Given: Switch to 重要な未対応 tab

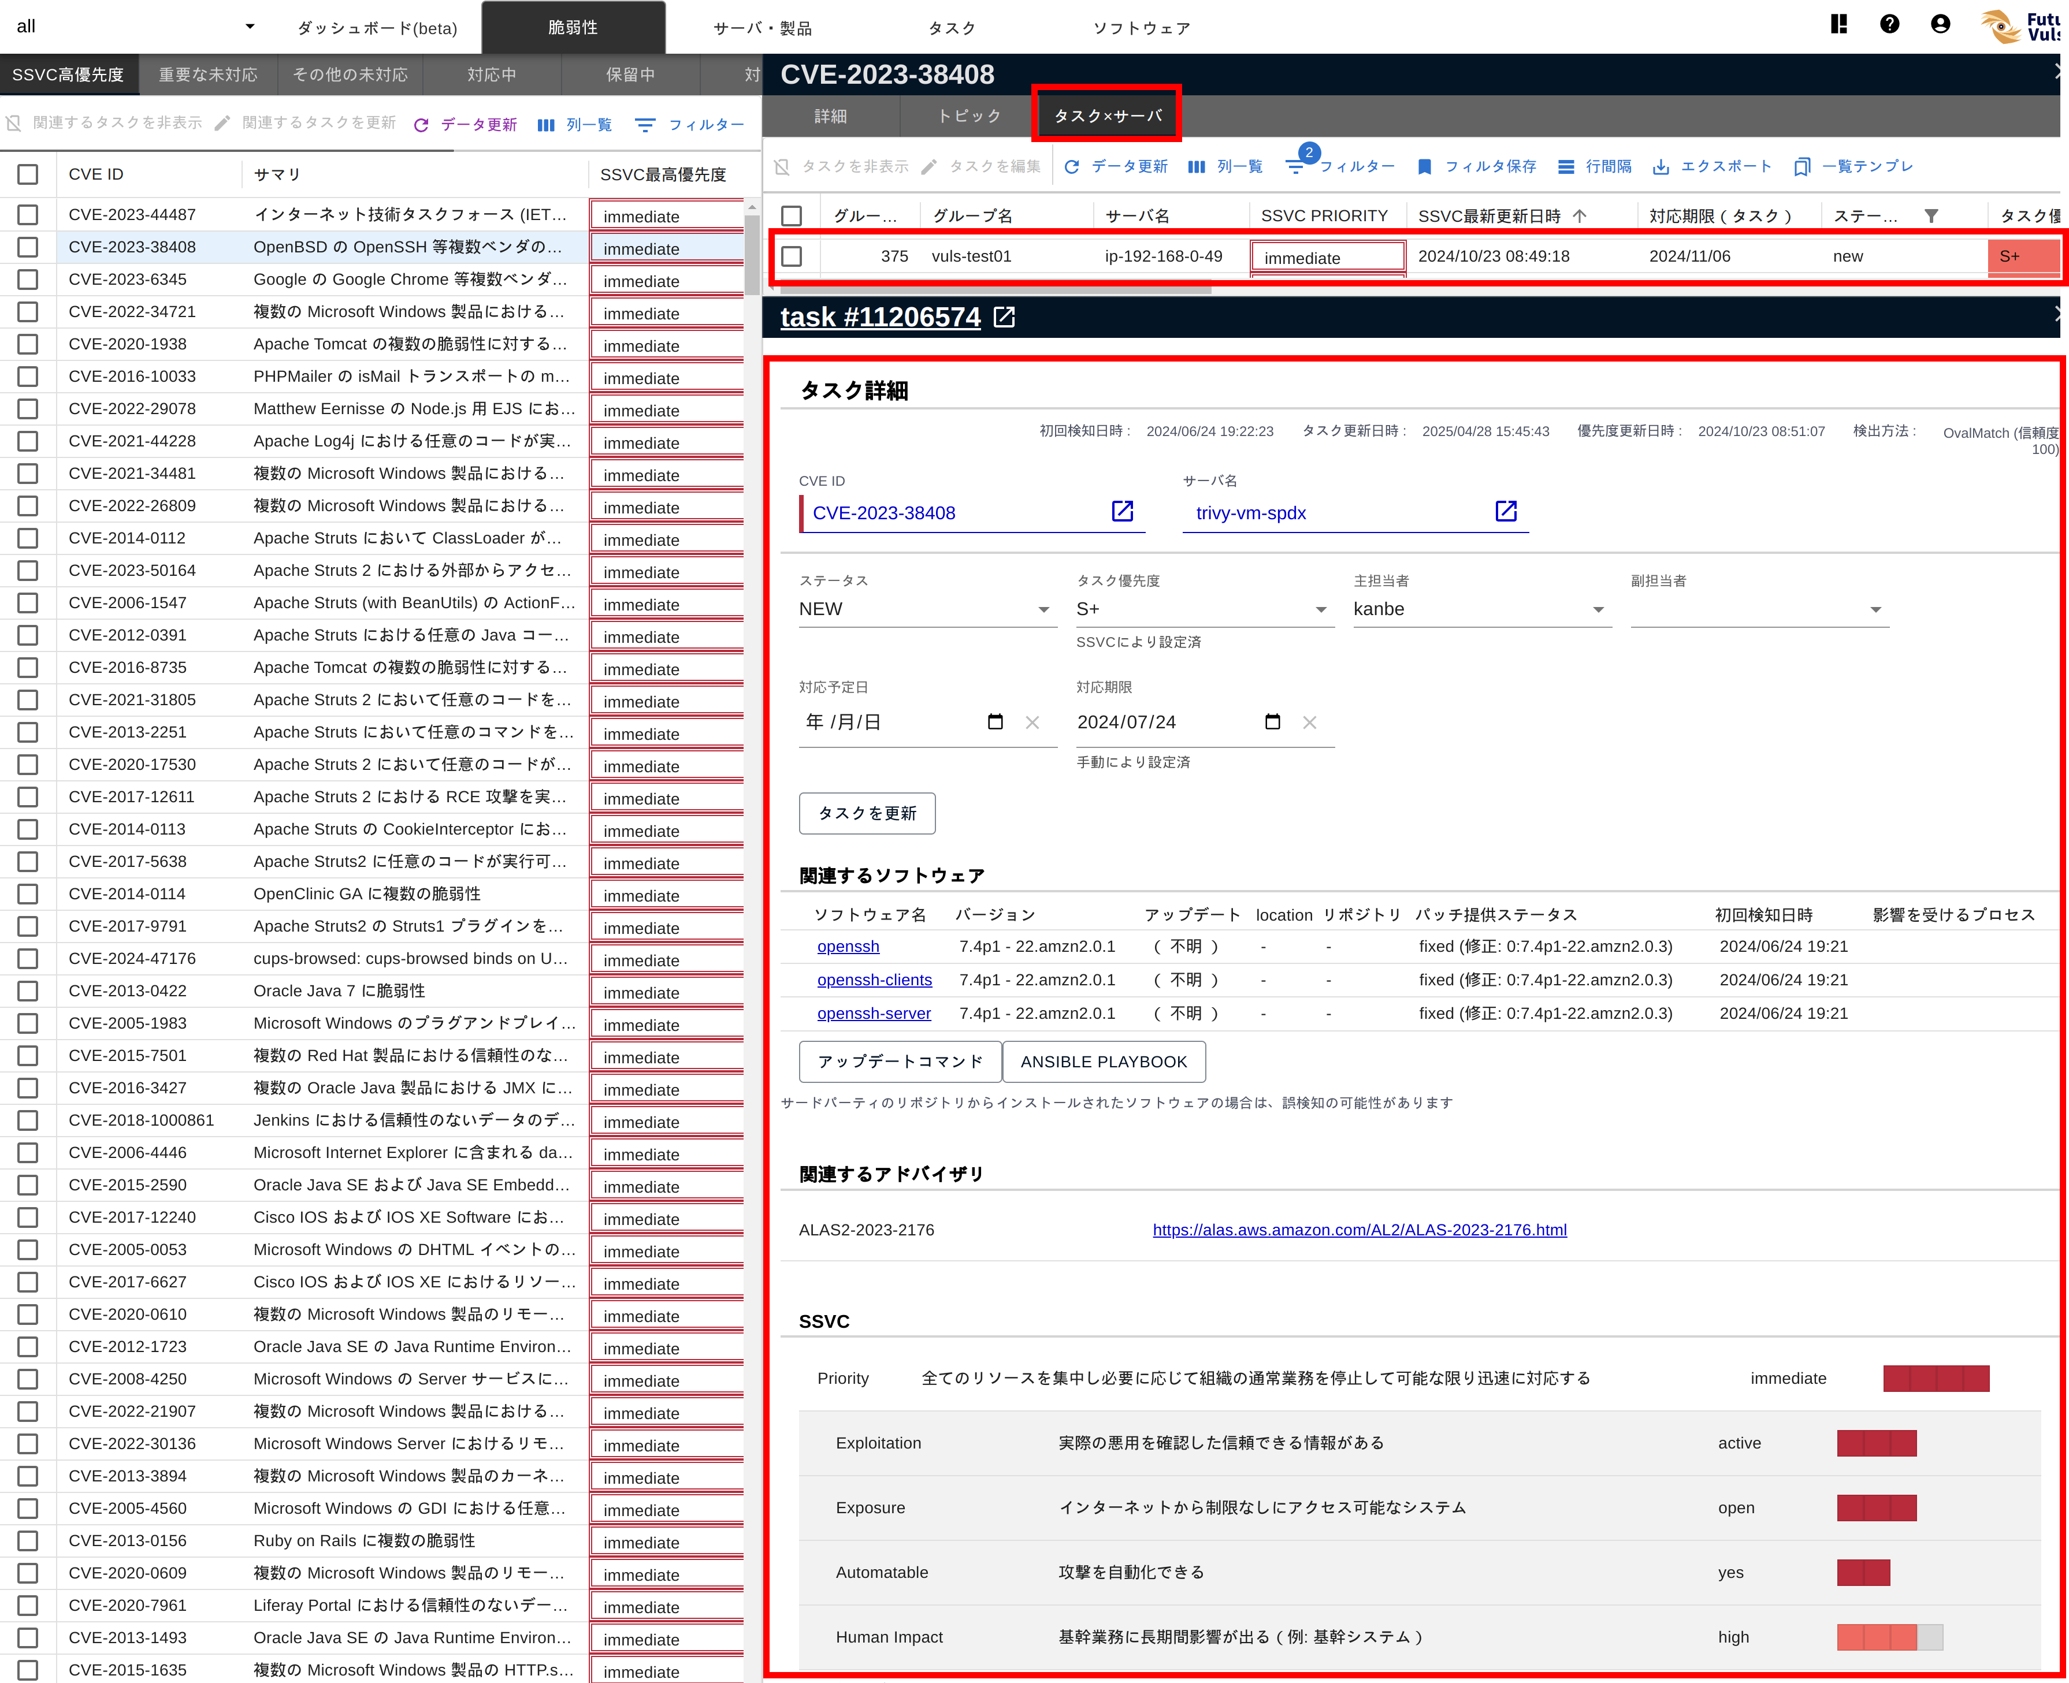Looking at the screenshot, I should (x=207, y=75).
